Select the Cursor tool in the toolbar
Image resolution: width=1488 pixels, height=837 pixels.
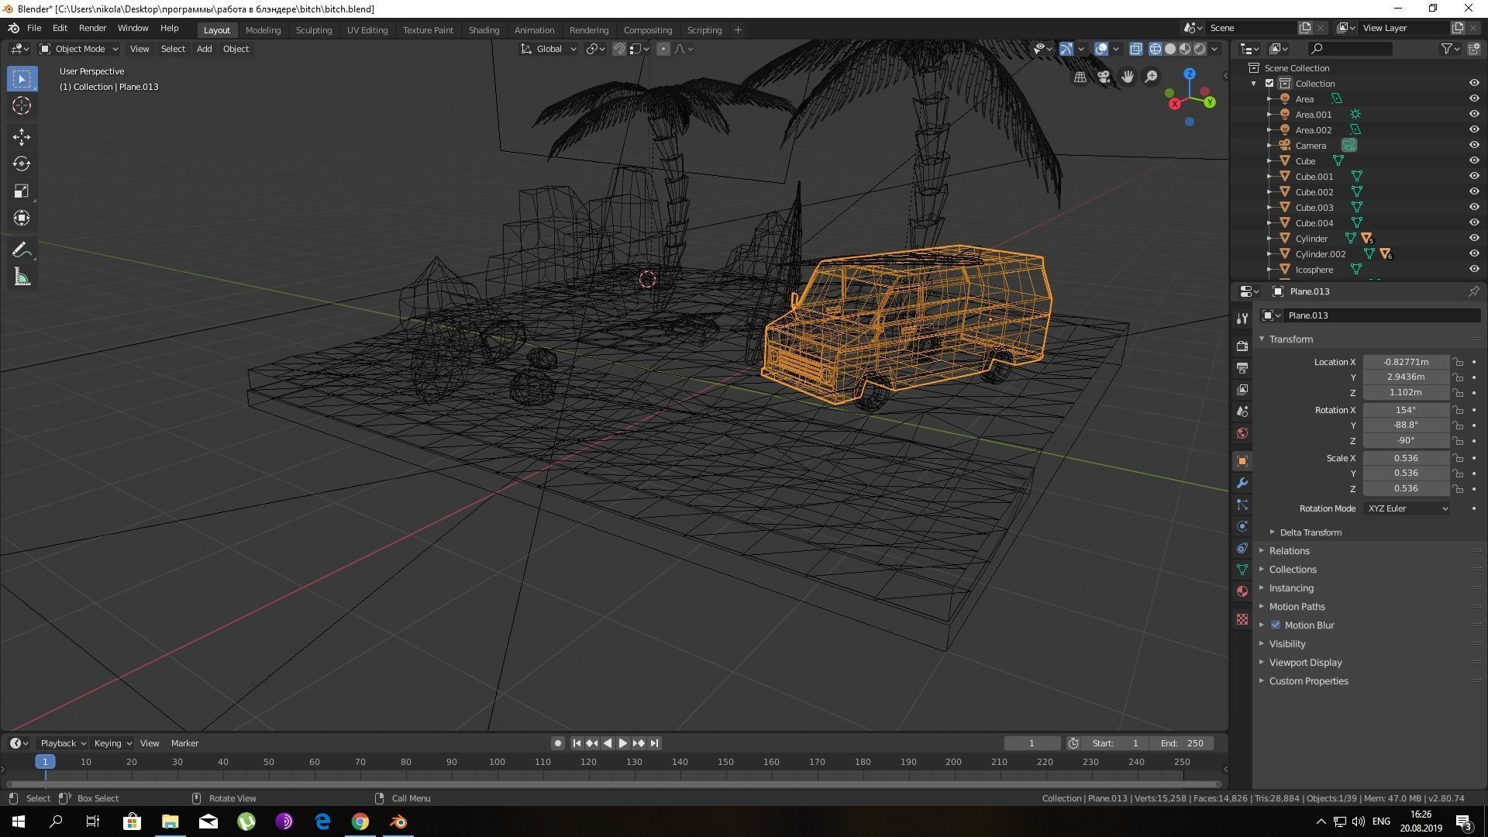(22, 106)
